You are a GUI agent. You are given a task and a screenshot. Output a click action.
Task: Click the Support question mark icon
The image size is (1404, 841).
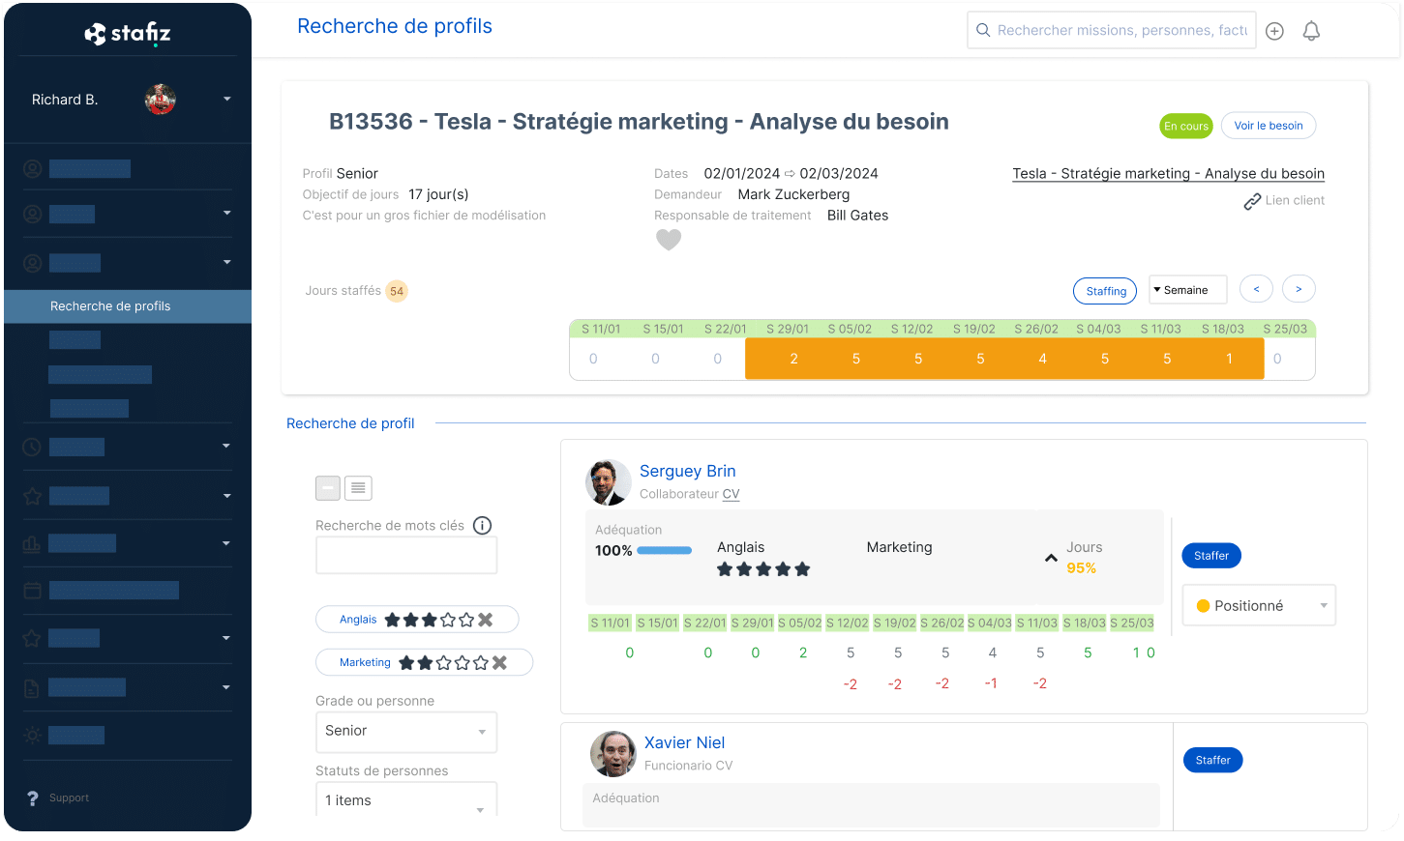[32, 798]
